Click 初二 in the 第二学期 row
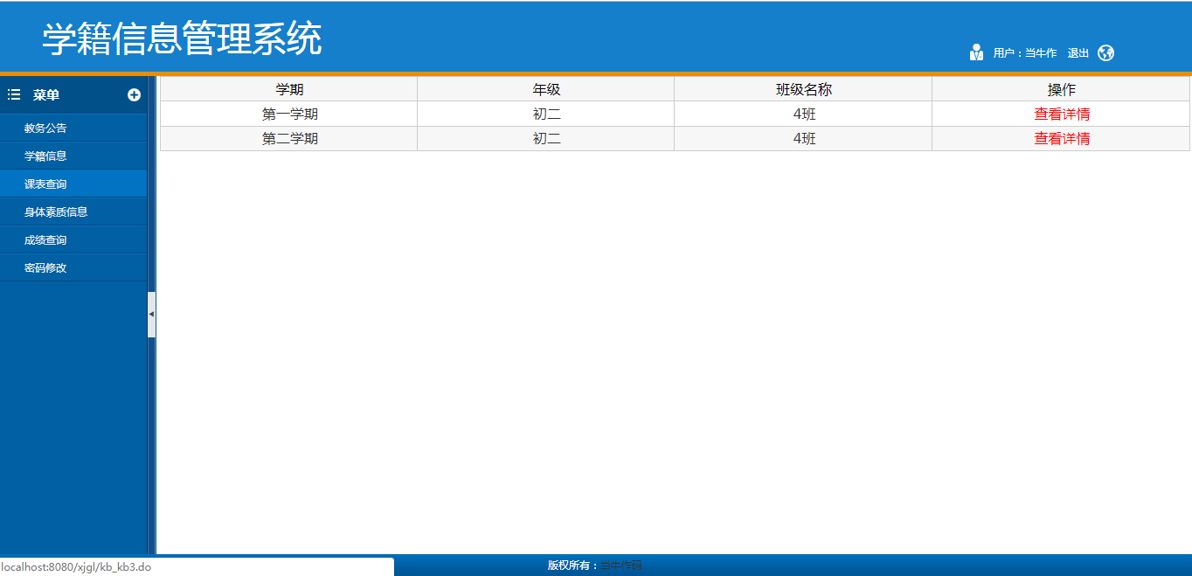This screenshot has width=1192, height=576. tap(546, 138)
